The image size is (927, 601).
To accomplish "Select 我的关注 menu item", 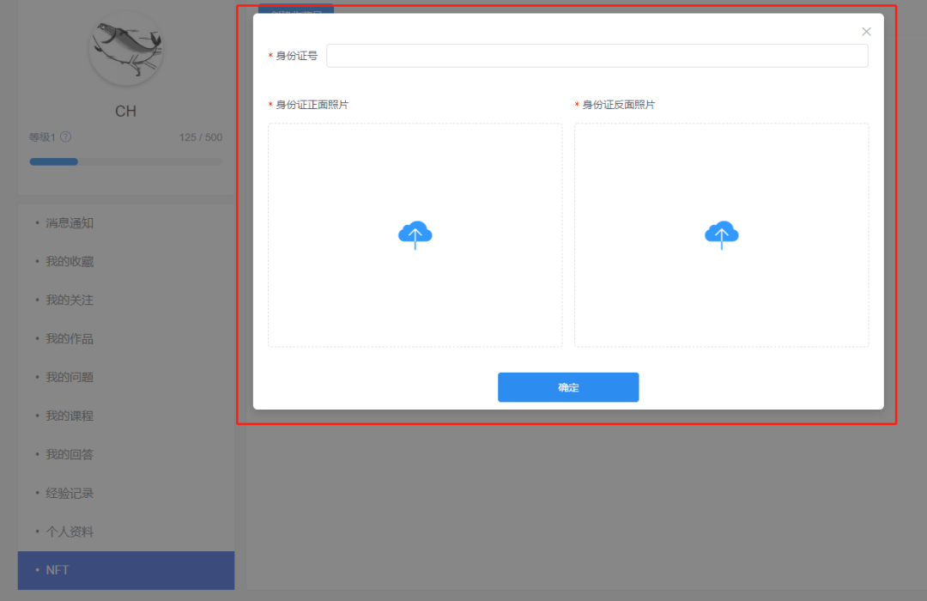I will pyautogui.click(x=70, y=300).
